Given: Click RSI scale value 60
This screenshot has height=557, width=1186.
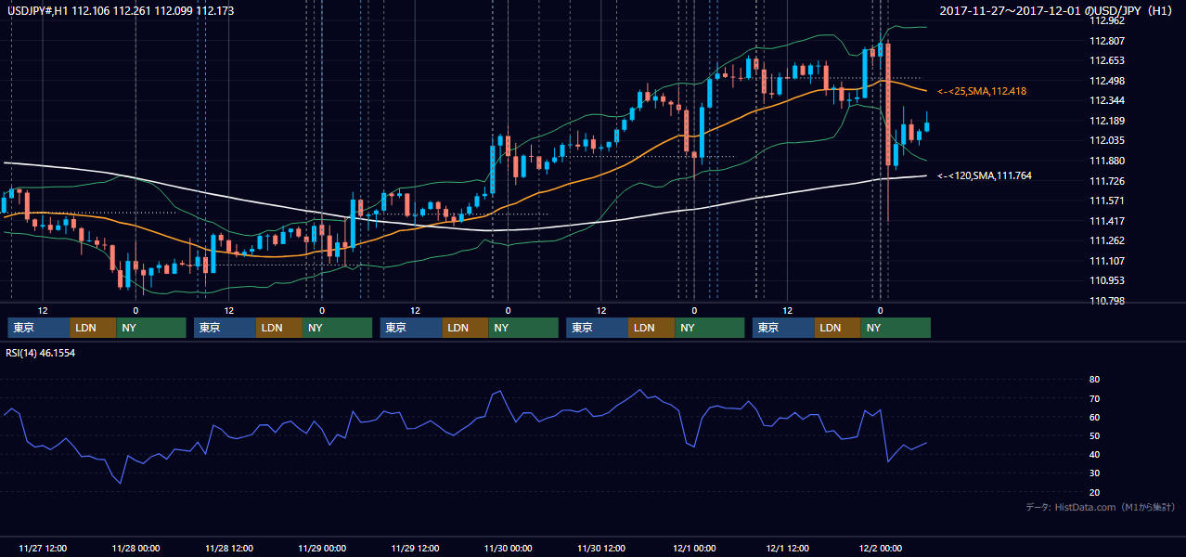Looking at the screenshot, I should (x=1095, y=417).
